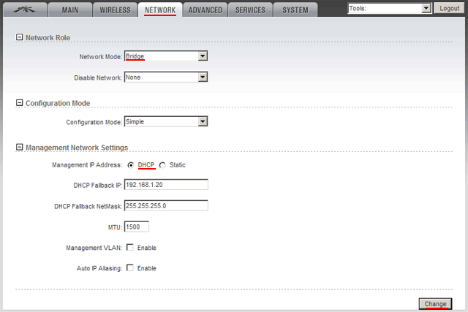Open the SYSTEM tab
468x312 pixels.
295,9
